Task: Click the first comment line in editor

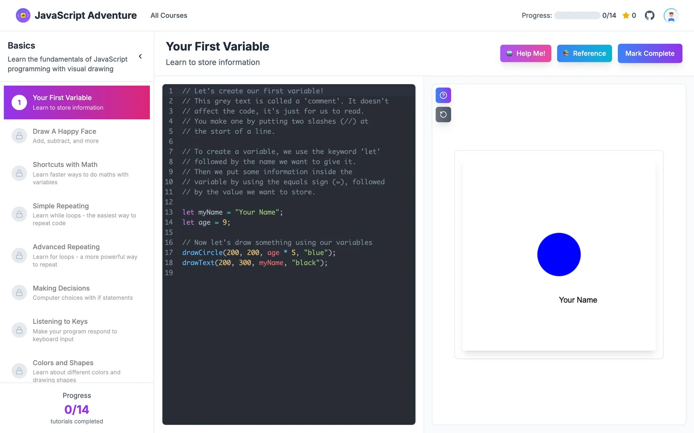Action: click(253, 91)
